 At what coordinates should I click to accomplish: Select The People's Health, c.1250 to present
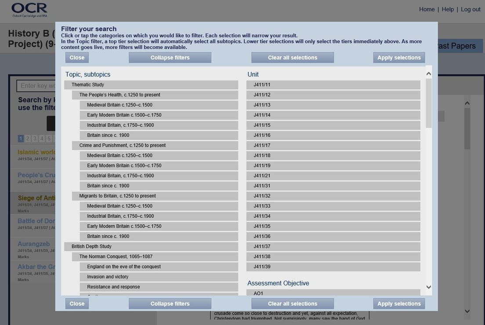tap(155, 95)
